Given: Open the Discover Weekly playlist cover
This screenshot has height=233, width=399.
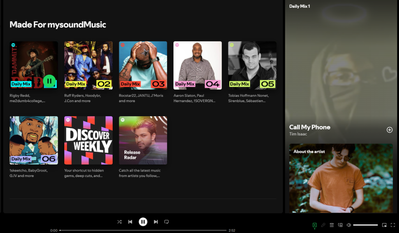Looking at the screenshot, I should pyautogui.click(x=88, y=140).
